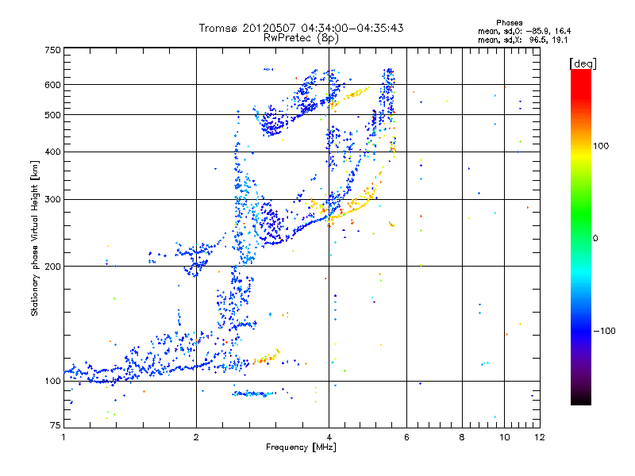The width and height of the screenshot is (635, 476).
Task: Click x-axis tick label '6'
Action: coord(406,437)
